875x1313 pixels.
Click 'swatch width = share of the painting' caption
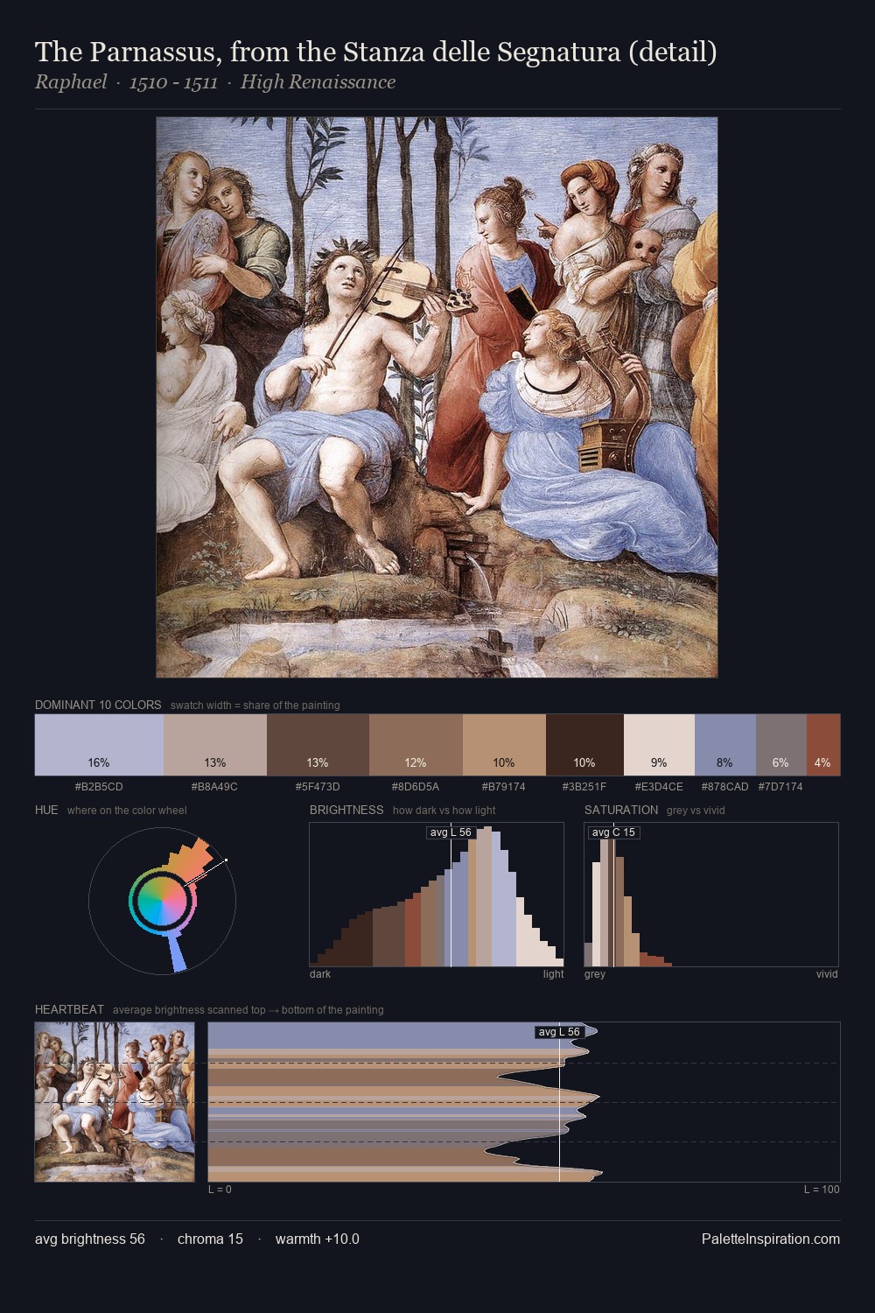[255, 706]
